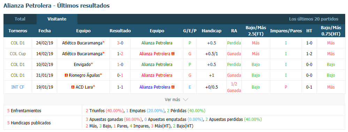The height and width of the screenshot is (132, 348).
Task: Open Rionegro Águilas team page
Action: 84,75
